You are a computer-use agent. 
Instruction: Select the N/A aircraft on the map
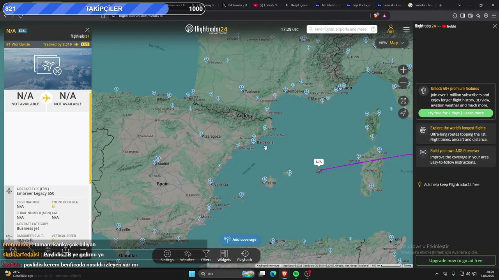[319, 170]
